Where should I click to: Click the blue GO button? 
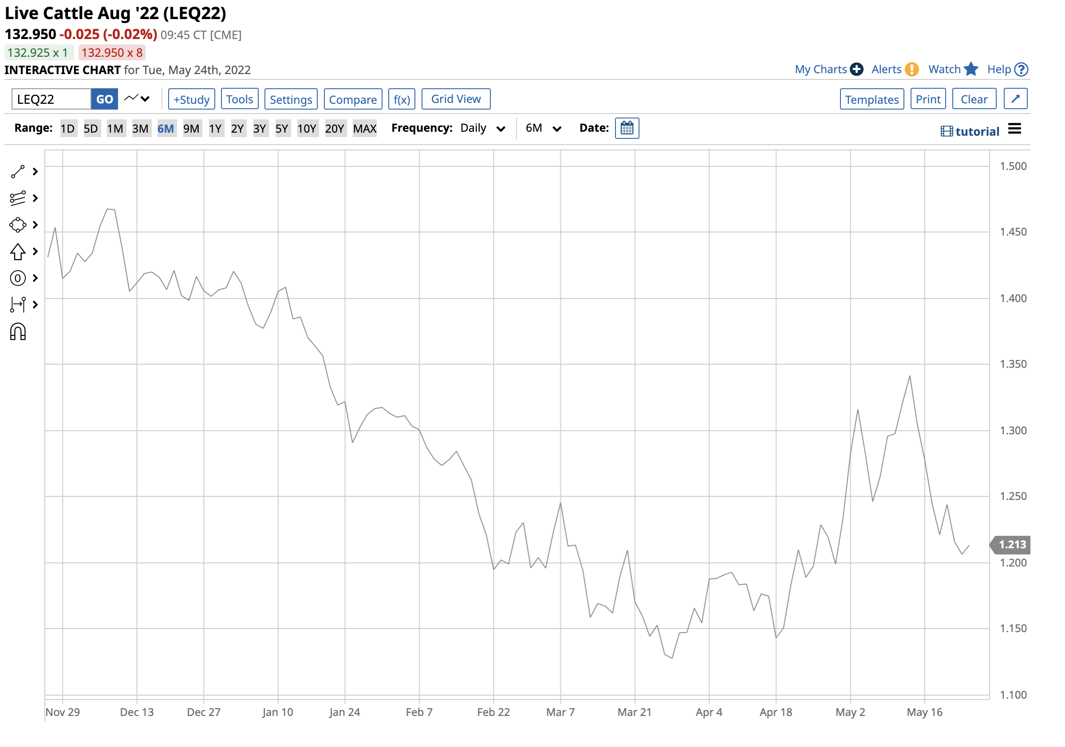[104, 99]
